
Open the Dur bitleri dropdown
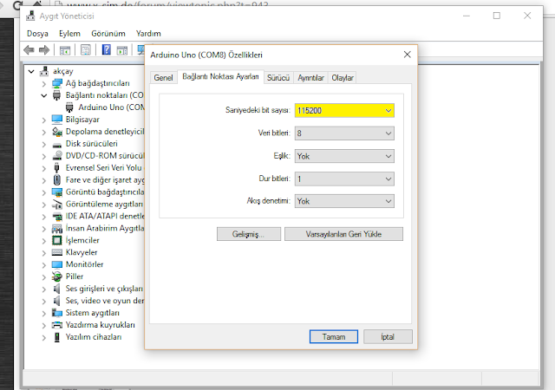344,179
